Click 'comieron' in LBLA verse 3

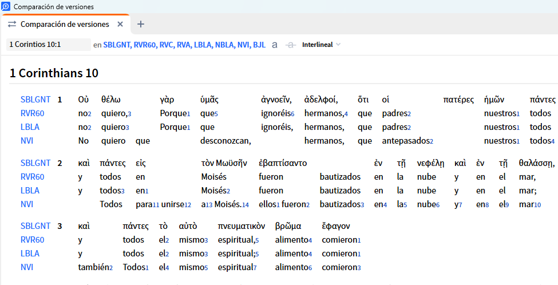pyautogui.click(x=339, y=254)
